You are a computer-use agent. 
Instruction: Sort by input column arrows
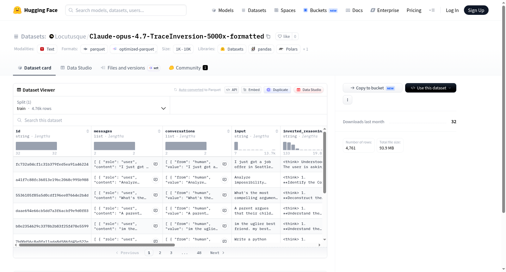277,131
